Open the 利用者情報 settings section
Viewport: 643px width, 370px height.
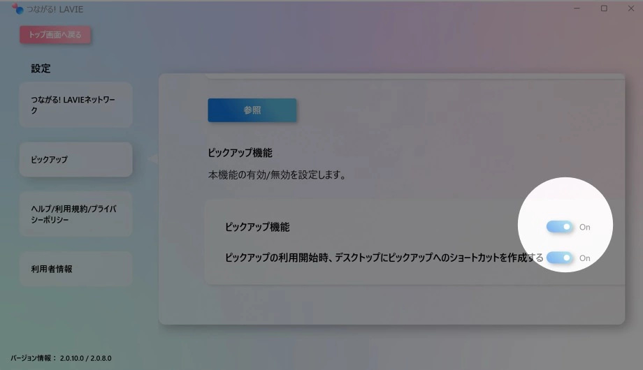click(x=76, y=269)
